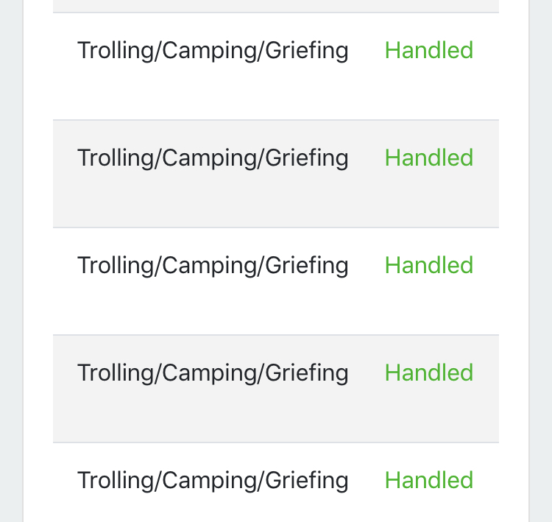Click the bottom-most Handled status text
Image resolution: width=552 pixels, height=522 pixels.
pos(429,480)
